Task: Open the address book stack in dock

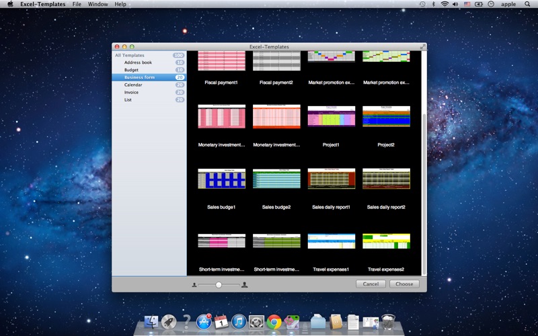Action: coord(336,322)
